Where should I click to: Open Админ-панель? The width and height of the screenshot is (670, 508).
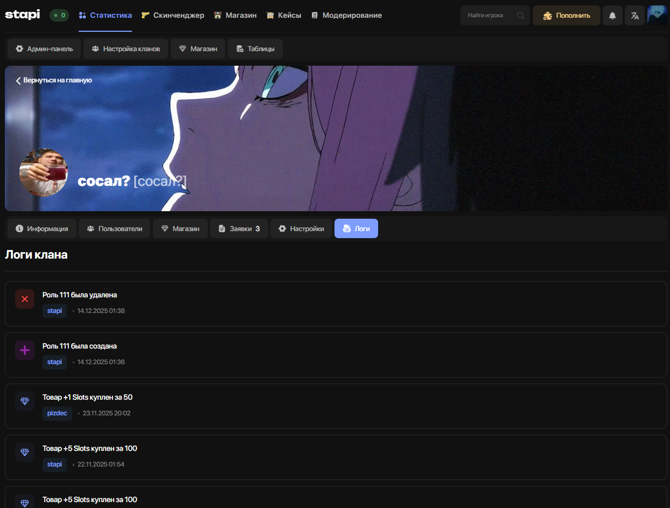[44, 48]
